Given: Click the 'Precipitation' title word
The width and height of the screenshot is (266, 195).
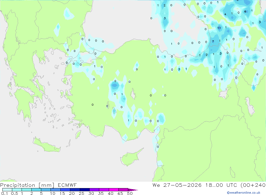Looking at the screenshot, I should pos(18,185).
